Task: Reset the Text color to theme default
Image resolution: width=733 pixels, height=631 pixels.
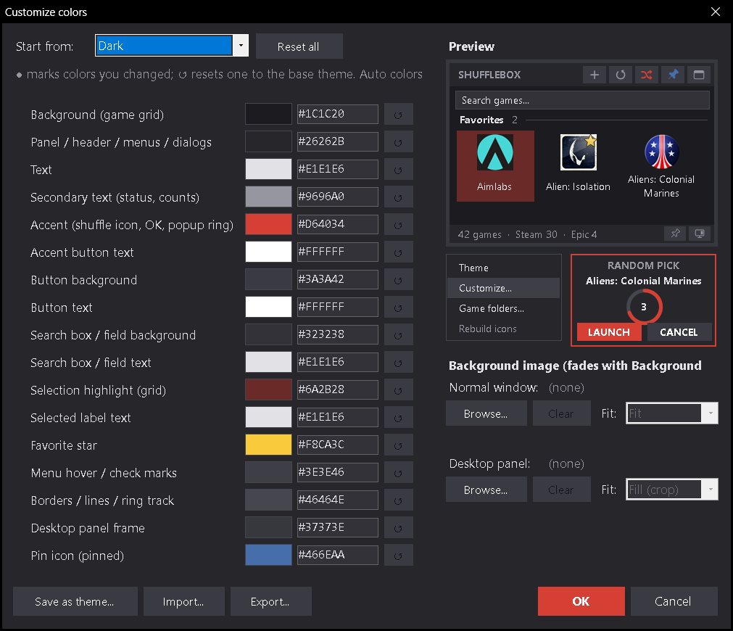Action: pos(398,170)
